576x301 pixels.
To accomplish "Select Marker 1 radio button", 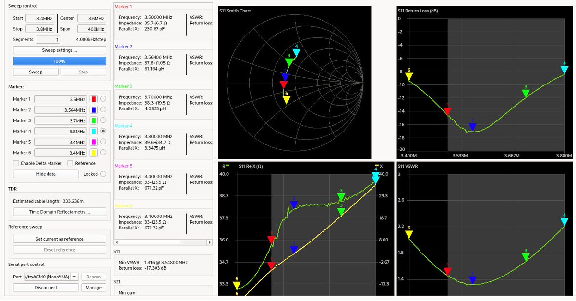I will click(103, 99).
